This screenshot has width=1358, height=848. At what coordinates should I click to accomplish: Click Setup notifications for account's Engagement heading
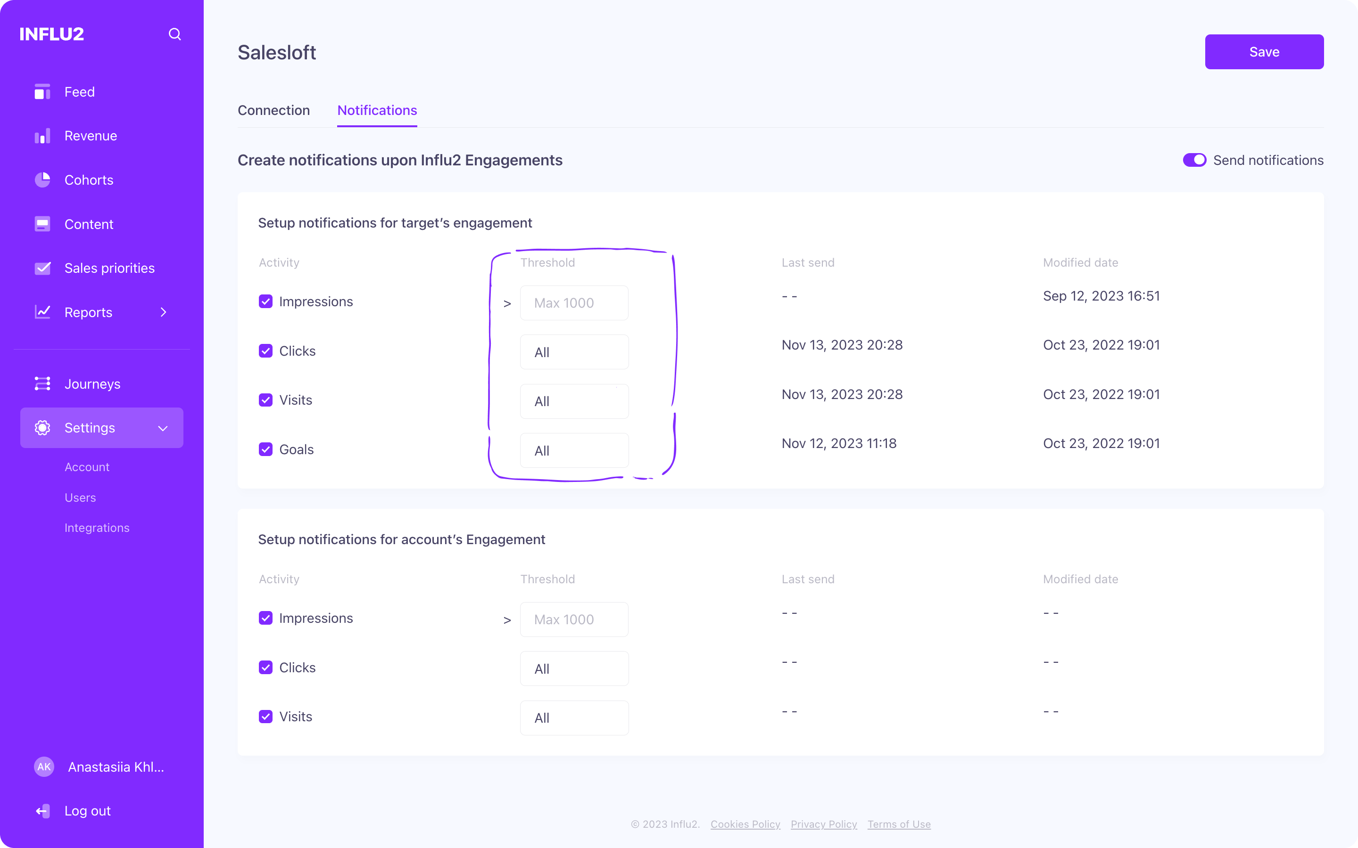(x=402, y=539)
